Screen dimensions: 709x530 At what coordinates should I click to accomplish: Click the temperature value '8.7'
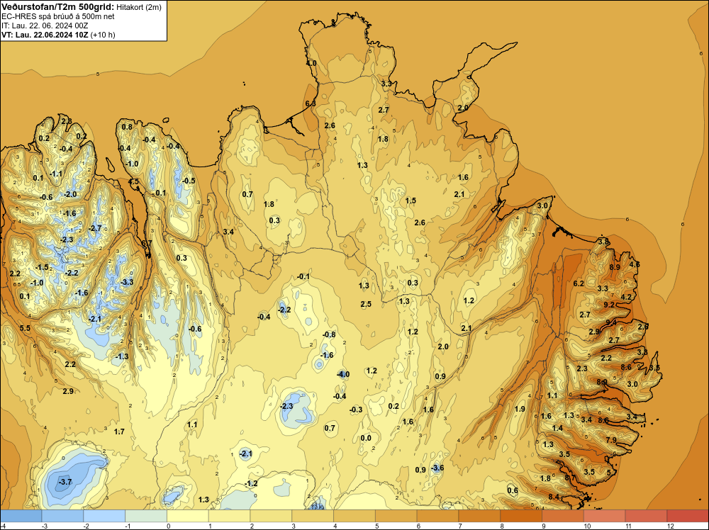tap(570, 477)
